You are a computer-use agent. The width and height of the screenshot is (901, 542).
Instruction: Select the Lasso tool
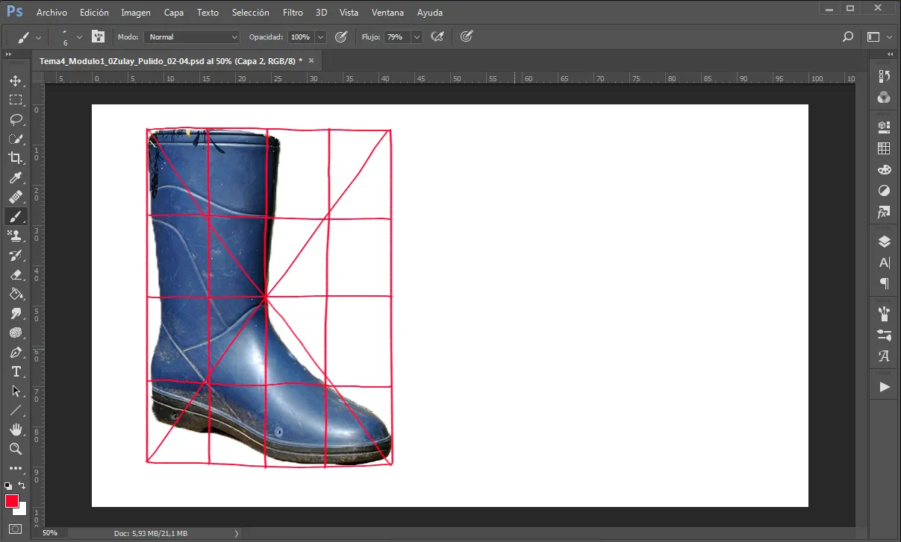[16, 119]
